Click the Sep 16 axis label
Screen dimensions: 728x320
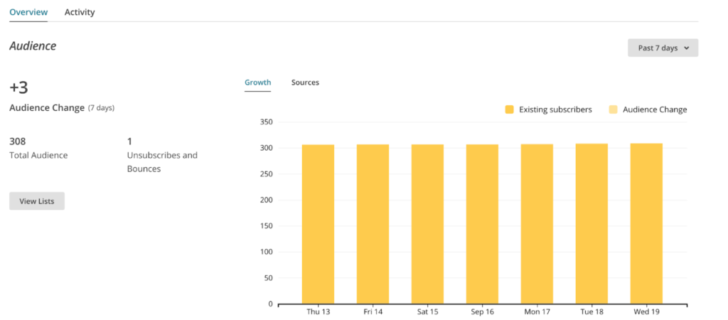pyautogui.click(x=483, y=311)
